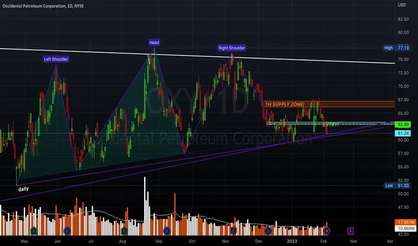
Task: Click the purple lightning bolt event icon
Action: pos(327,231)
